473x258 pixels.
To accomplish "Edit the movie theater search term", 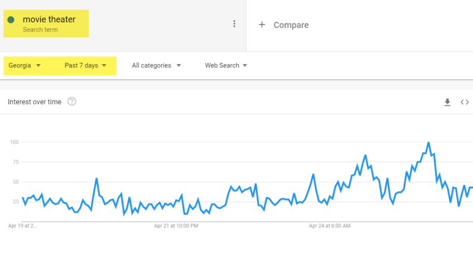I will 49,20.
